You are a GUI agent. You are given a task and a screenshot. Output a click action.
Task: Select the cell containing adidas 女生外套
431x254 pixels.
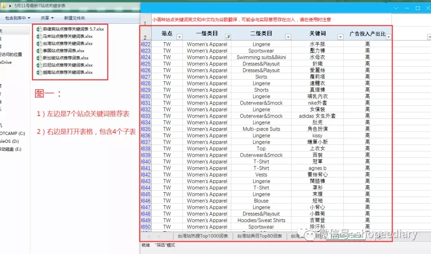[x=317, y=116]
